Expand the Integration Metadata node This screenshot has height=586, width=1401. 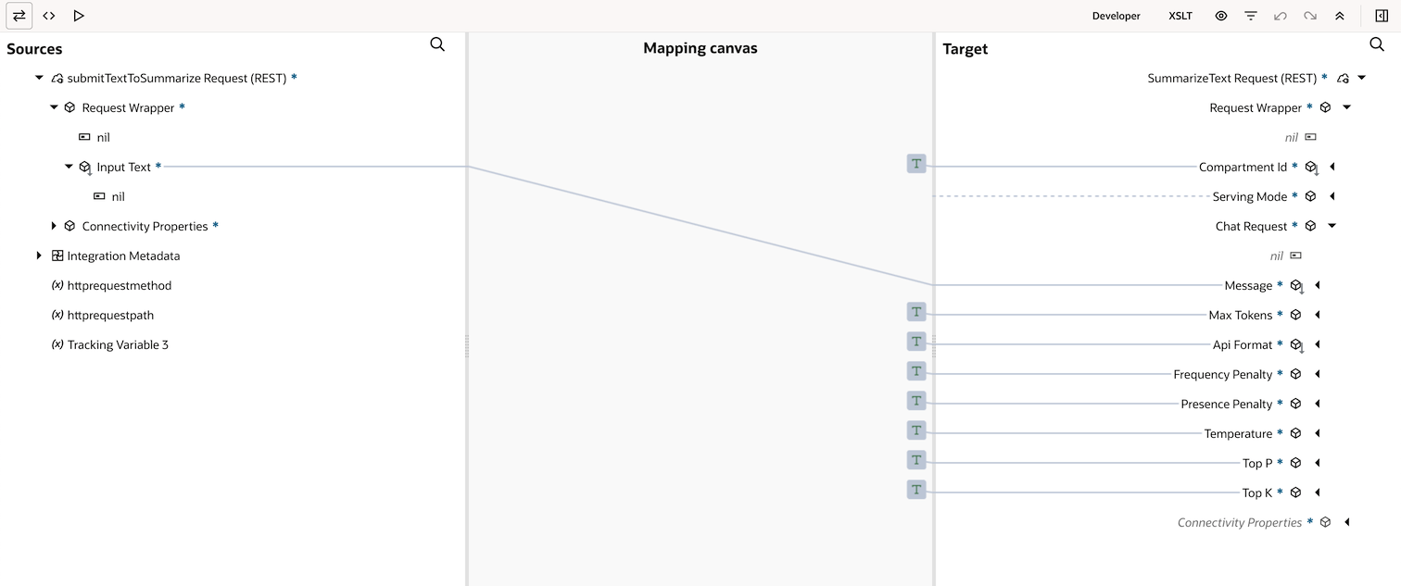39,256
